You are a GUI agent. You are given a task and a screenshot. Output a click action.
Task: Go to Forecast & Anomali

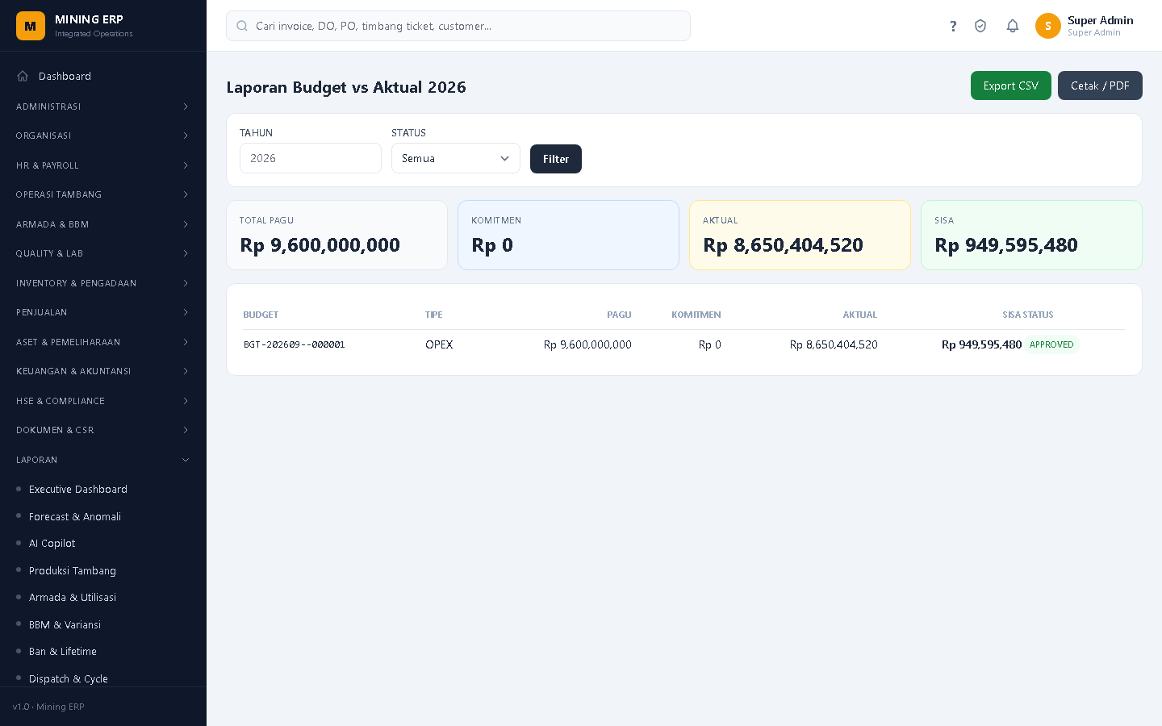[x=75, y=516]
